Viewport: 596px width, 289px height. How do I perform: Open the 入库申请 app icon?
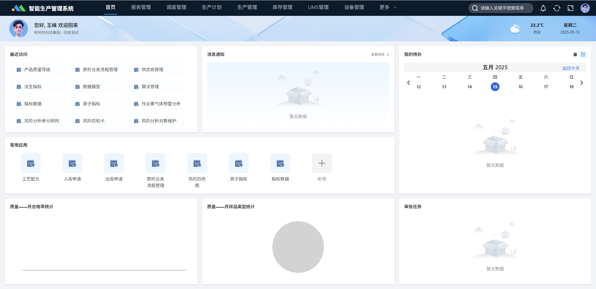pos(72,163)
